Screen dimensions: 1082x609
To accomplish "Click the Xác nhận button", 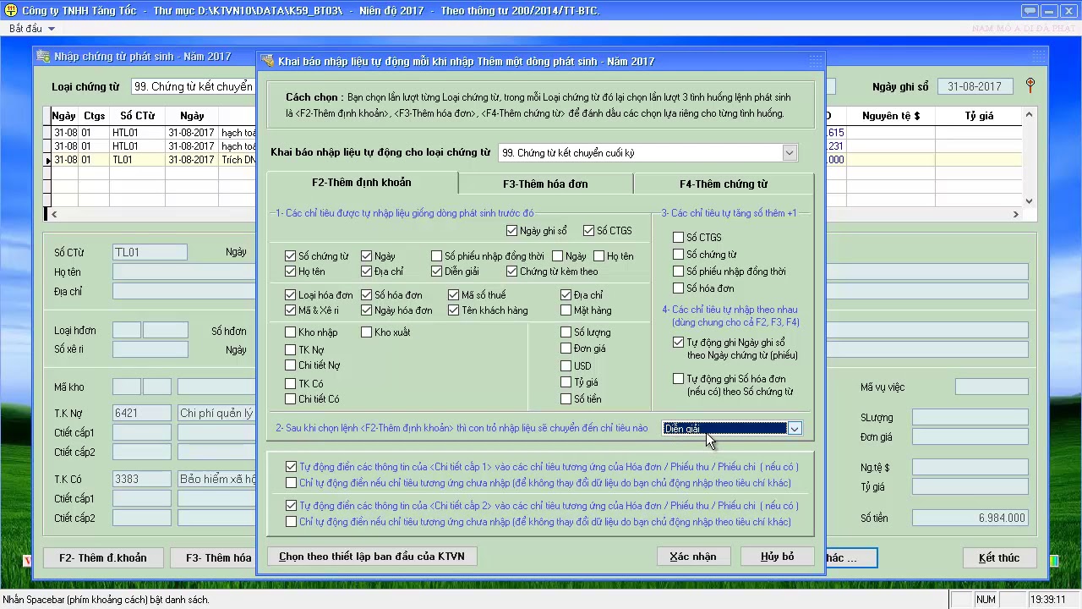I will (x=693, y=557).
